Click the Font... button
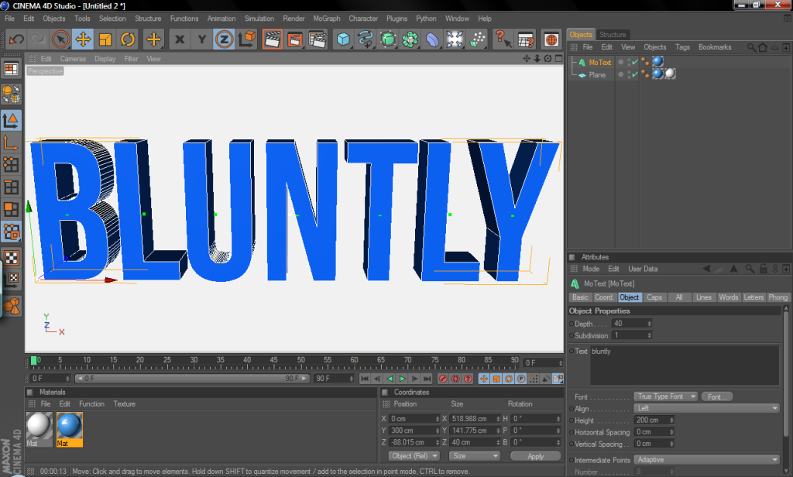The width and height of the screenshot is (793, 477). point(717,396)
